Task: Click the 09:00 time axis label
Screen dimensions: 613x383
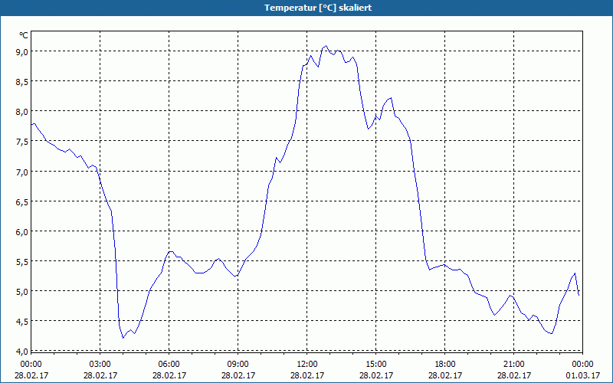Action: coord(238,365)
